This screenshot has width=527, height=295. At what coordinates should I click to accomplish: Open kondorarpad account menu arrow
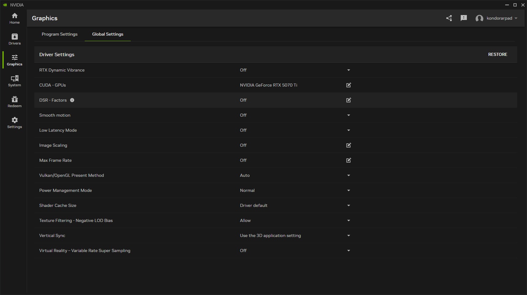tap(516, 18)
